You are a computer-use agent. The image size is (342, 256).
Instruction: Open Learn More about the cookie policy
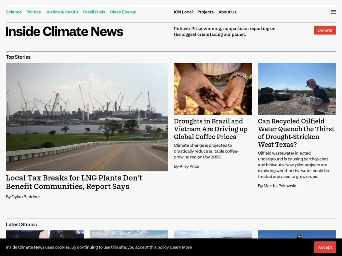tap(181, 247)
